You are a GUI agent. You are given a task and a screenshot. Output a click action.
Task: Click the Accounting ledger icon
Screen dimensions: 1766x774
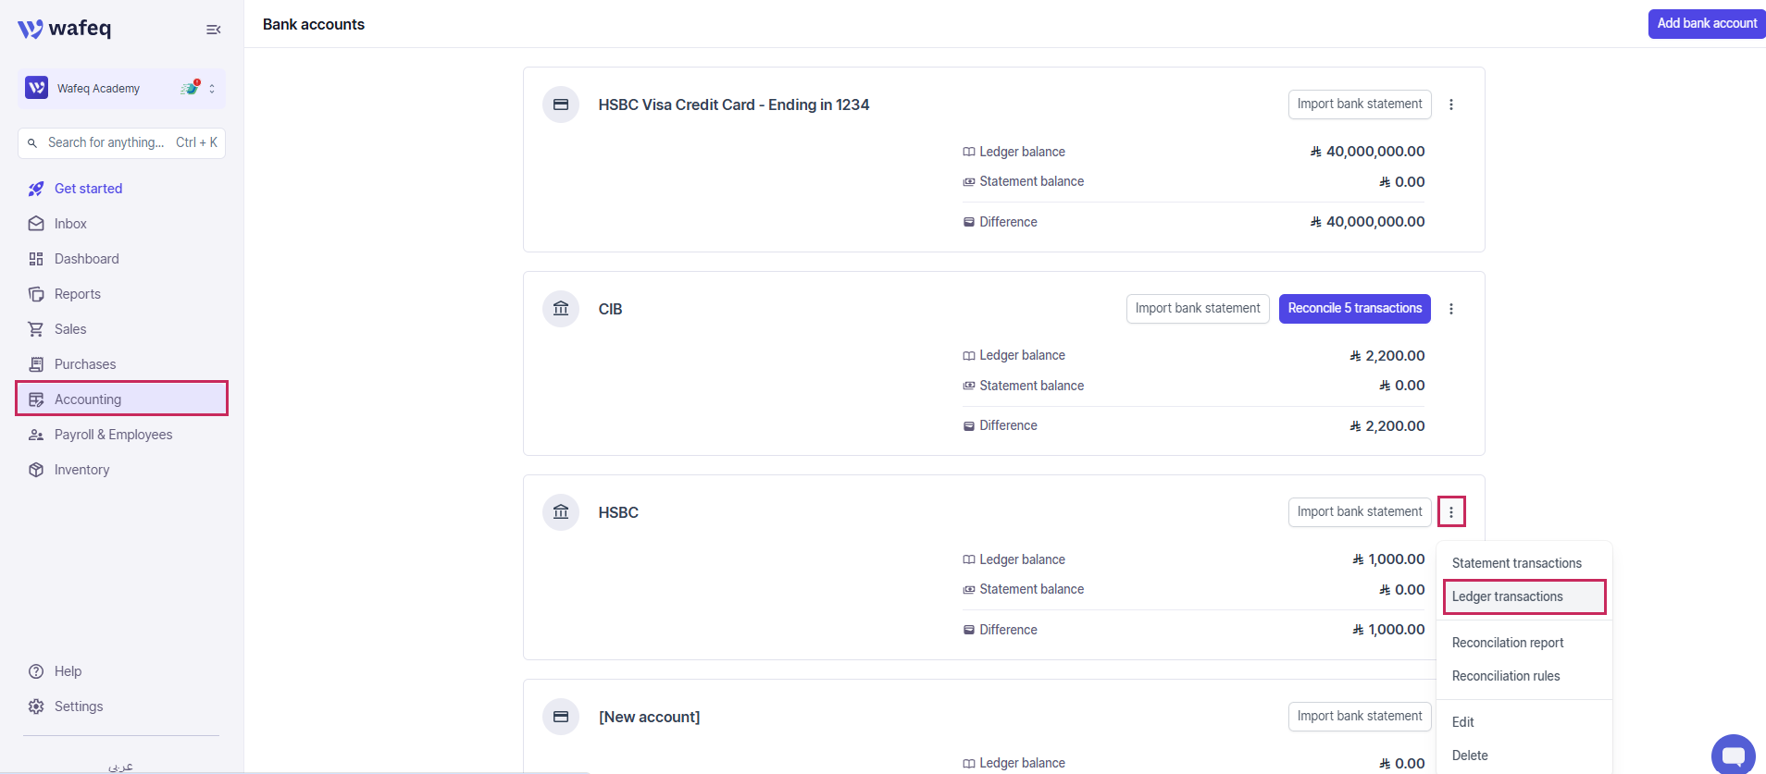pos(36,399)
